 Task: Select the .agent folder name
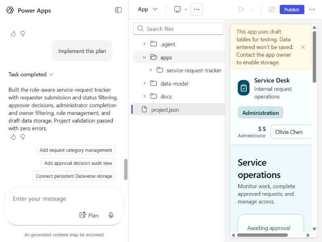[168, 44]
